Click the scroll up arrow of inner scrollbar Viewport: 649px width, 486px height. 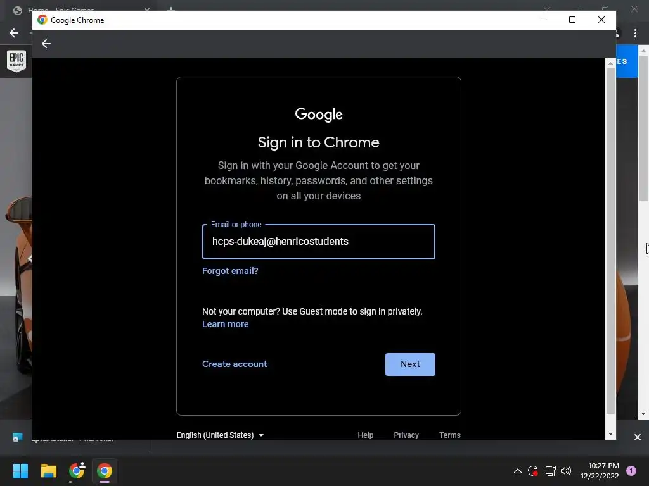click(x=610, y=63)
